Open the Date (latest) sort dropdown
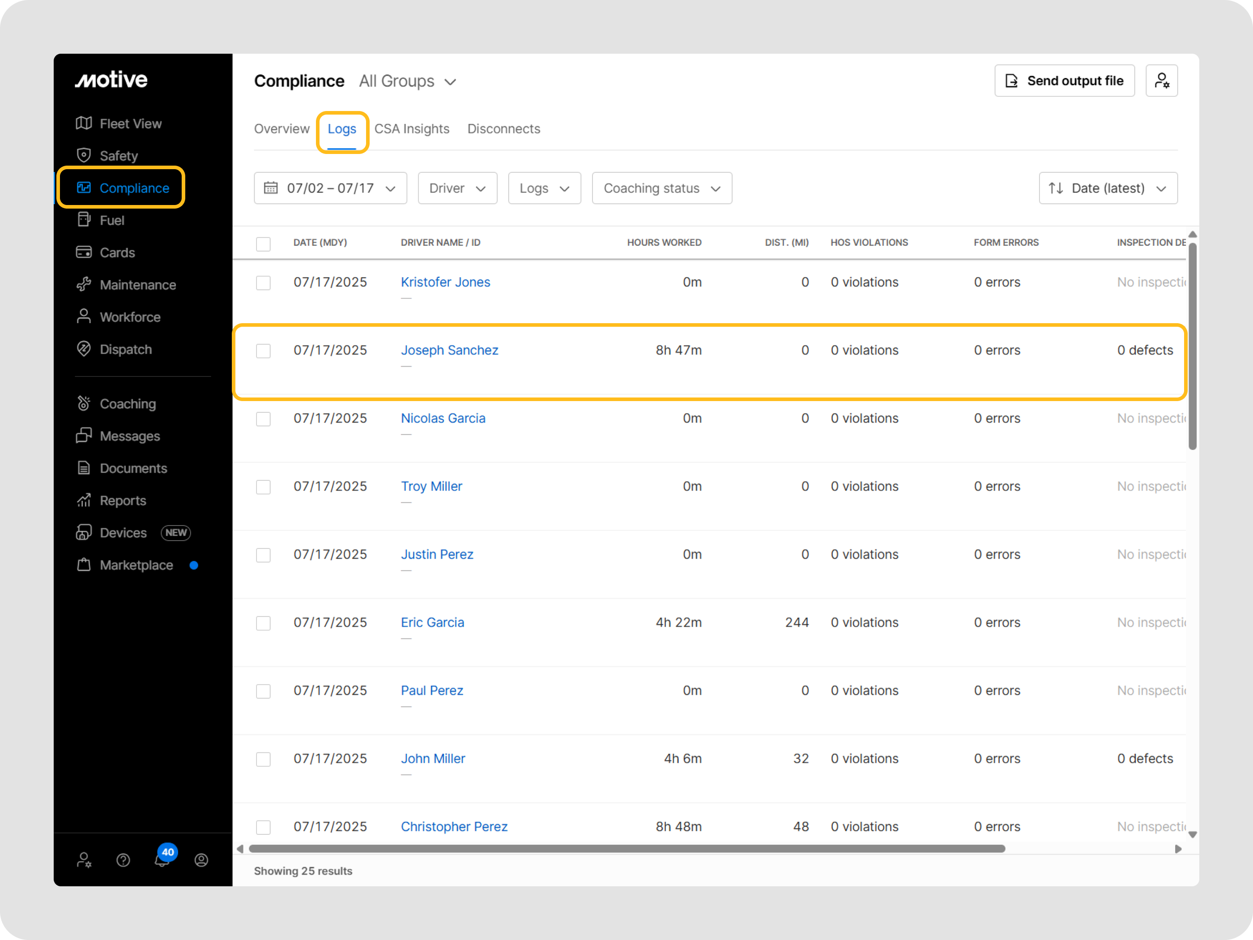1253x940 pixels. pyautogui.click(x=1108, y=188)
